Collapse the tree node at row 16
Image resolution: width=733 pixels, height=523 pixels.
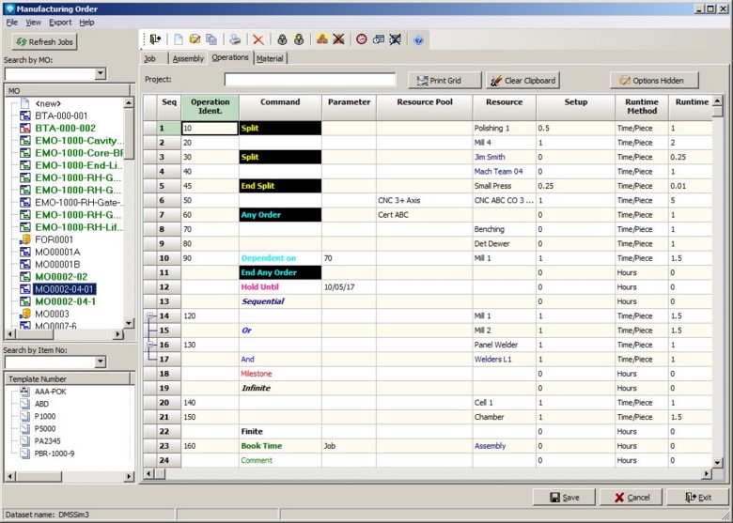(151, 345)
